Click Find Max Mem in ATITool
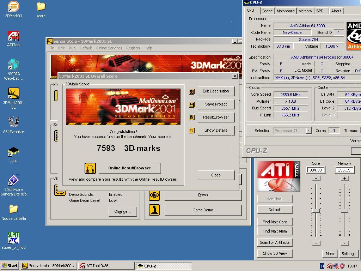361x271 pixels. pyautogui.click(x=275, y=231)
